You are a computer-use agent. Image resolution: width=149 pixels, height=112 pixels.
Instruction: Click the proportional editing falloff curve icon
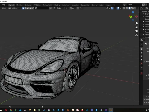[x=81, y=8]
